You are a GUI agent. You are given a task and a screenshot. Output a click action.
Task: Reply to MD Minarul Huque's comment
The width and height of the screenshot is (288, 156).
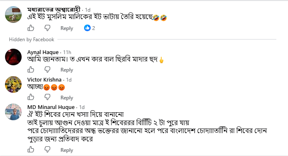[67, 150]
